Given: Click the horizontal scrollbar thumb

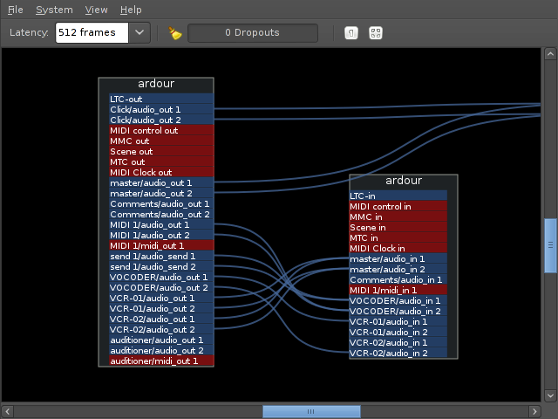Looking at the screenshot, I should 311,411.
